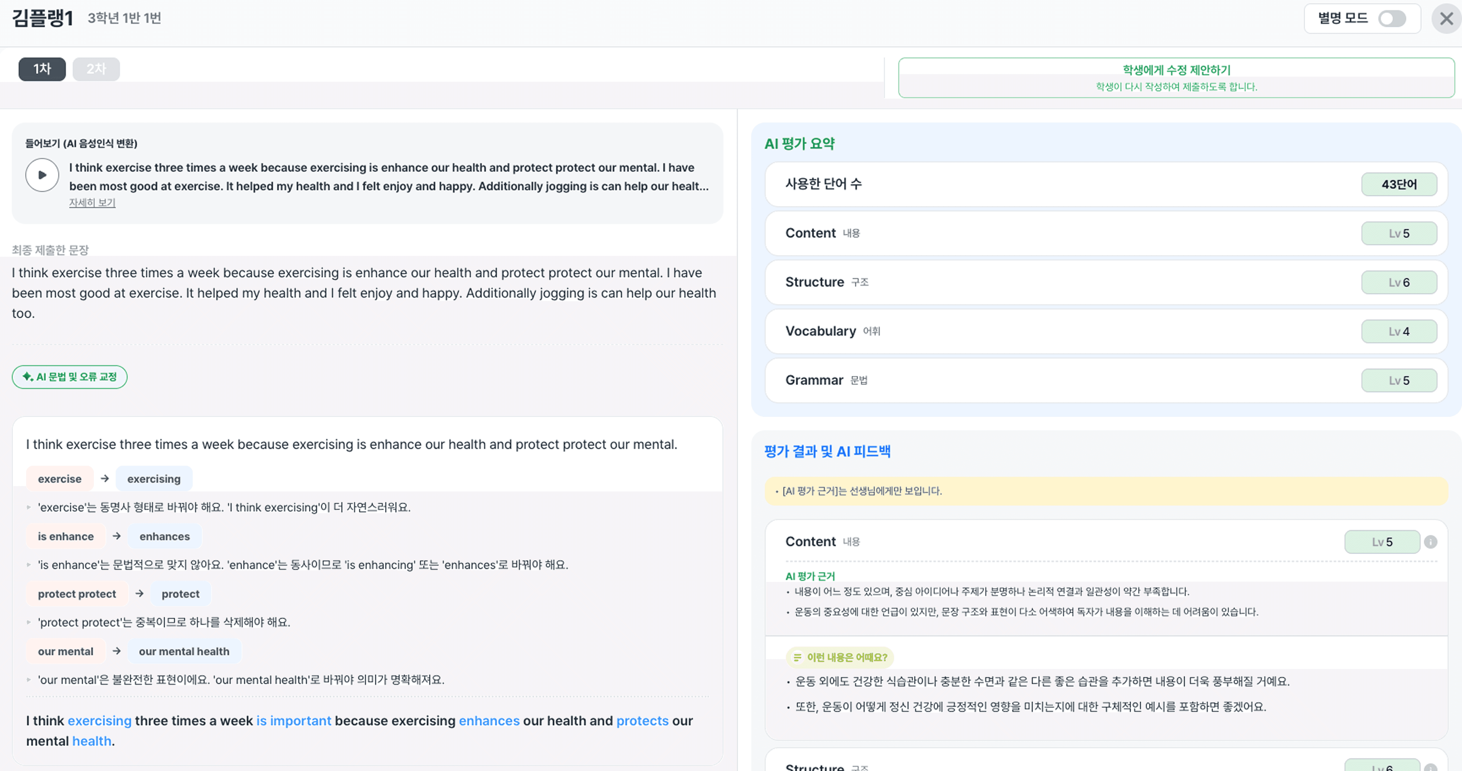Open the 자세히 보기 link
The image size is (1462, 771).
click(92, 203)
